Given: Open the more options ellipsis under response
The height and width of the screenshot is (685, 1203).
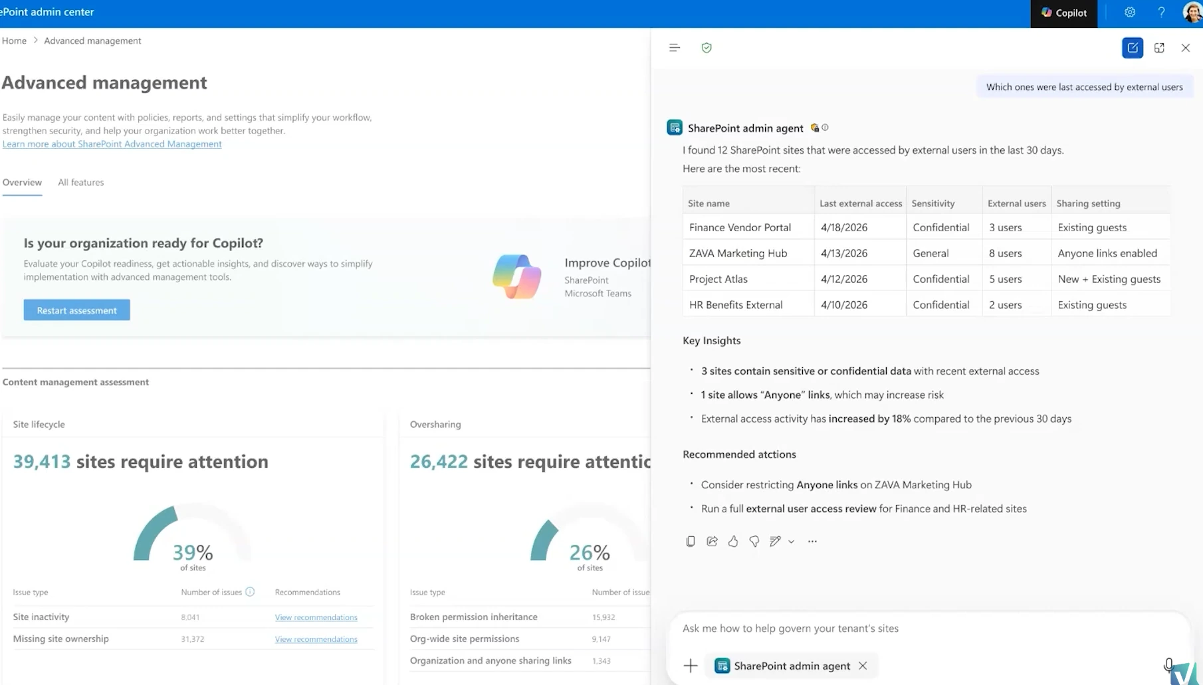Looking at the screenshot, I should (x=812, y=541).
